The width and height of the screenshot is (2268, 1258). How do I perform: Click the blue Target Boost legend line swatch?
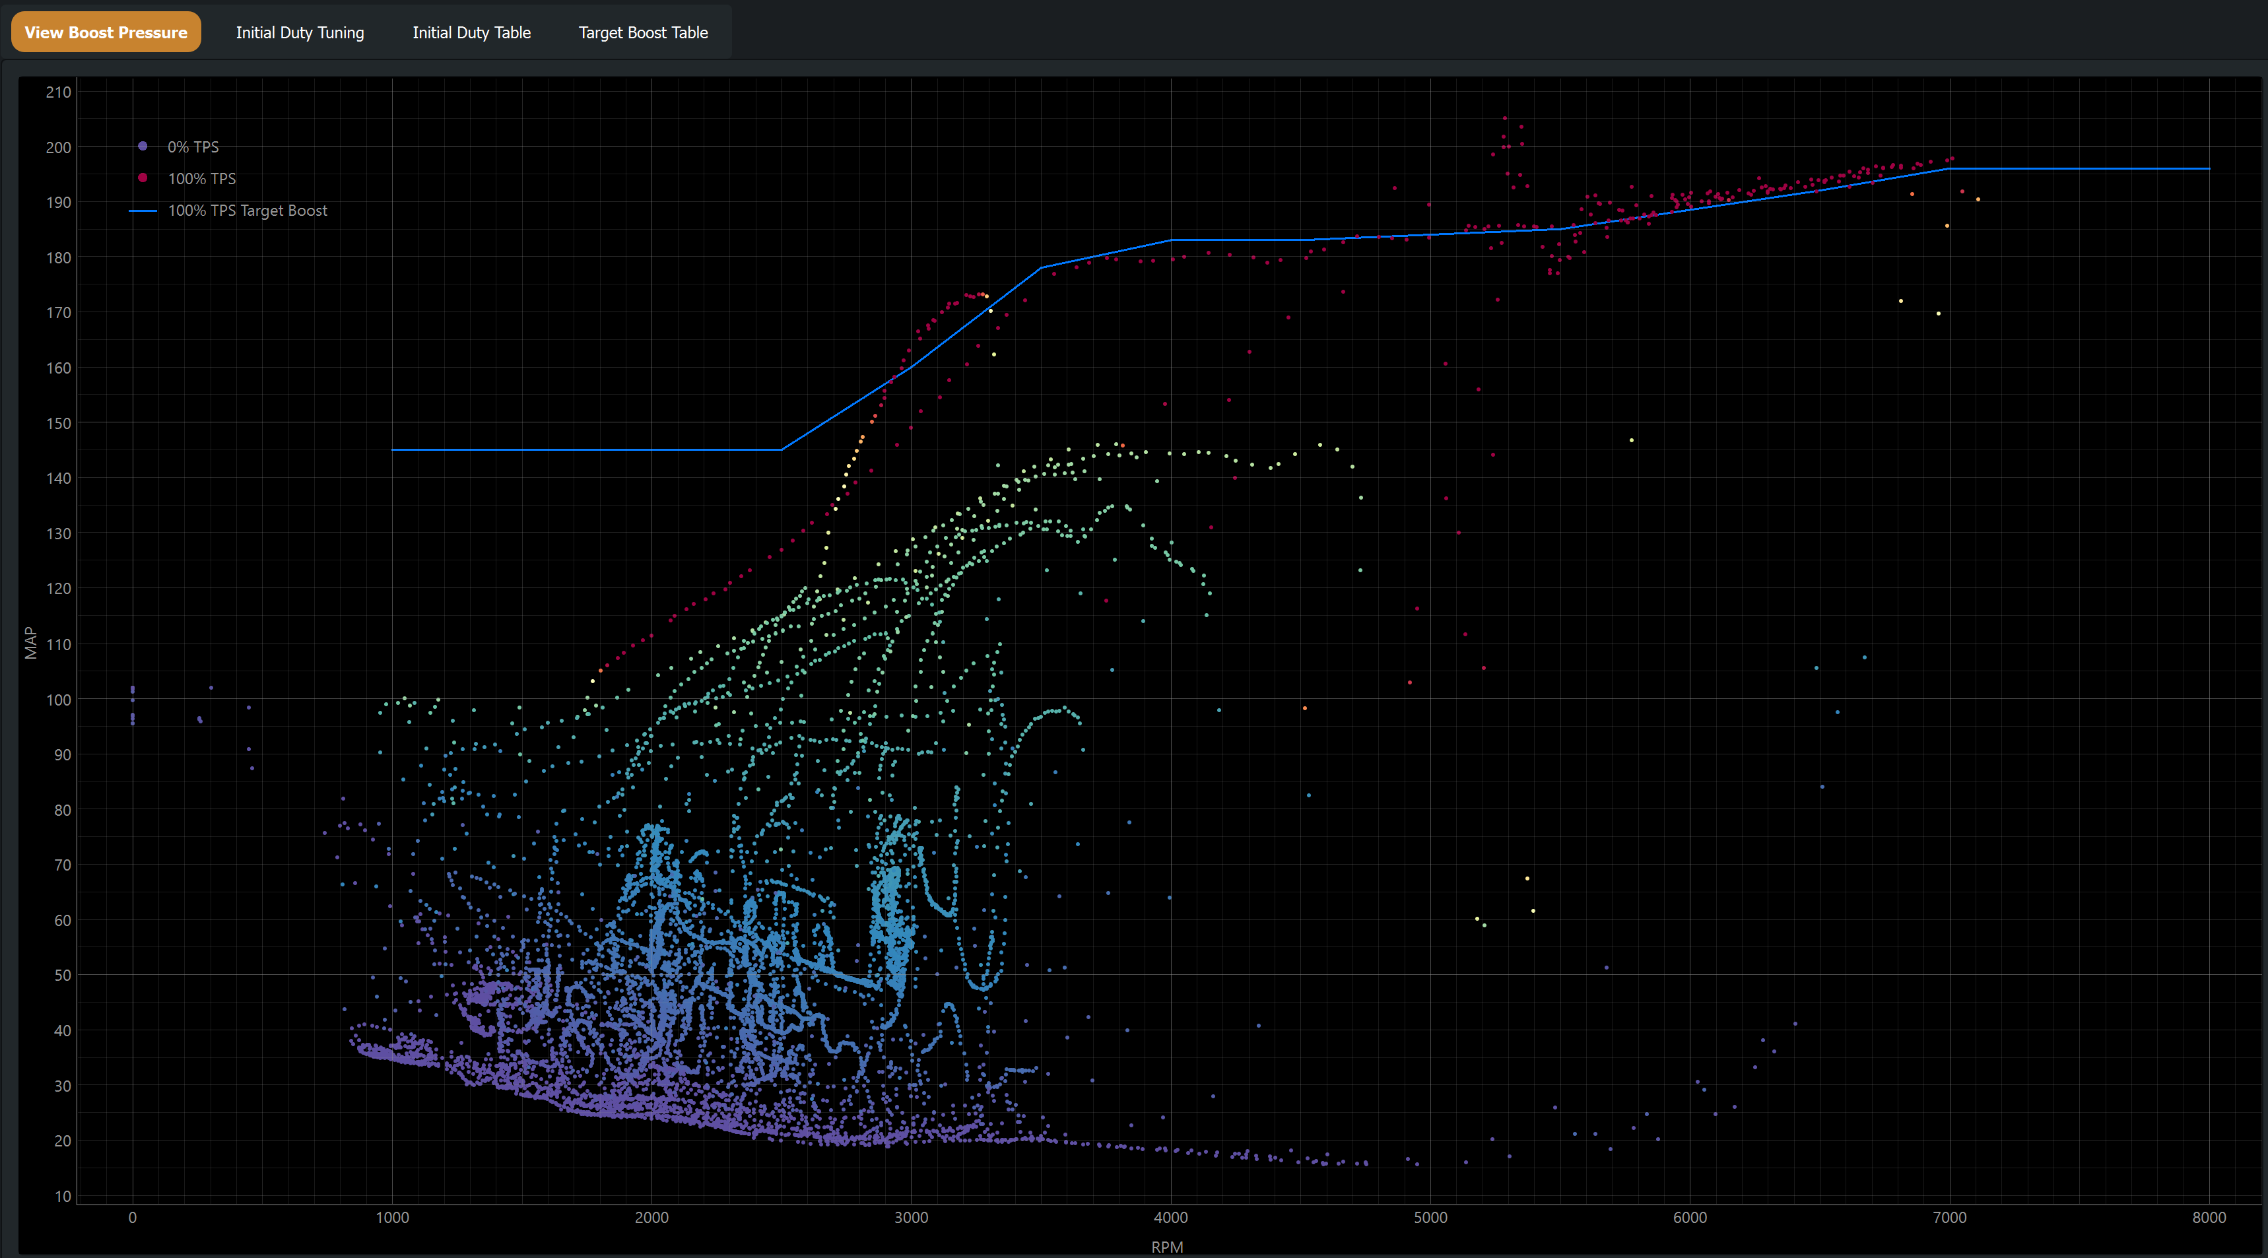click(143, 211)
